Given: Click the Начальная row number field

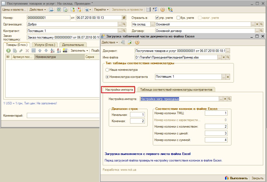Looking at the screenshot, I should (x=137, y=115).
